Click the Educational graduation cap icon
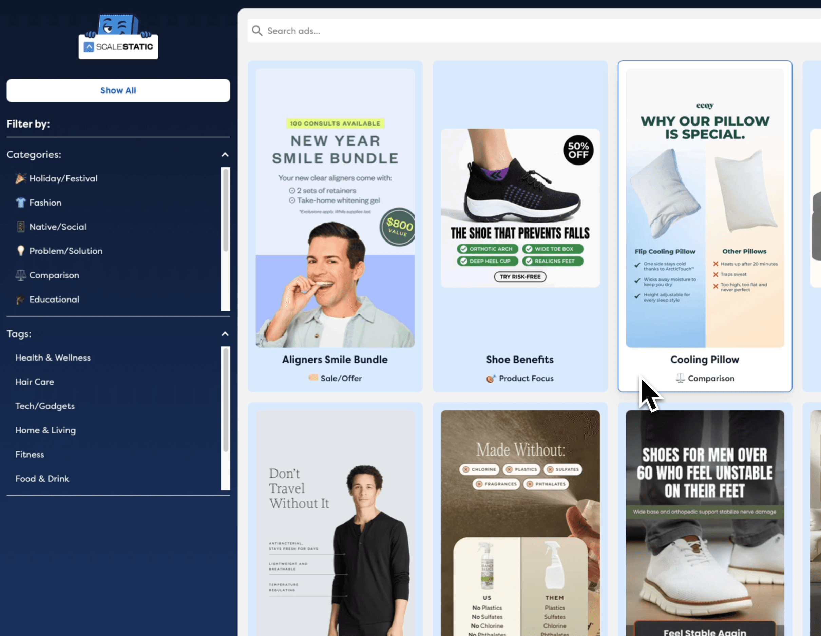The width and height of the screenshot is (821, 636). [21, 300]
